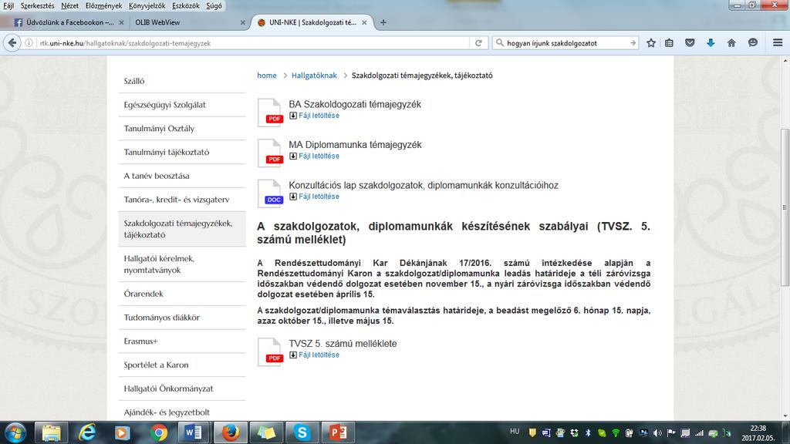The image size is (790, 444).
Task: Open the Firefox hamburger menu
Action: tap(778, 43)
